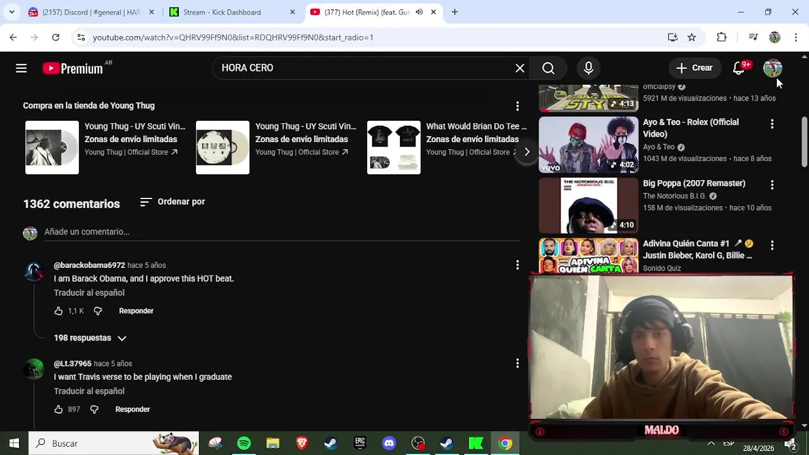
Task: Open the YouTube account avatar menu
Action: point(772,68)
